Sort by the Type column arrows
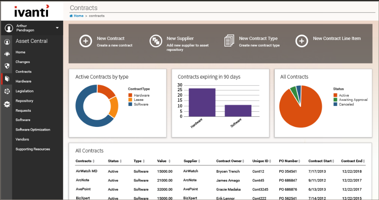Screen dimensions: 379x200 (144, 161)
